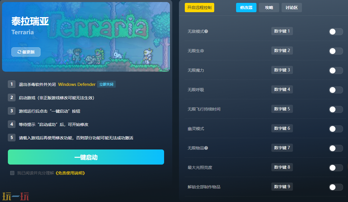
Task: Open the 攻略 tab
Action: click(x=269, y=8)
